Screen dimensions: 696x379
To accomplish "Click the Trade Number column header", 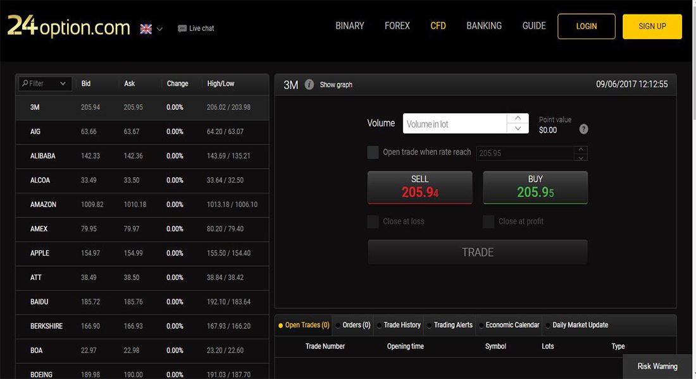I will click(325, 346).
